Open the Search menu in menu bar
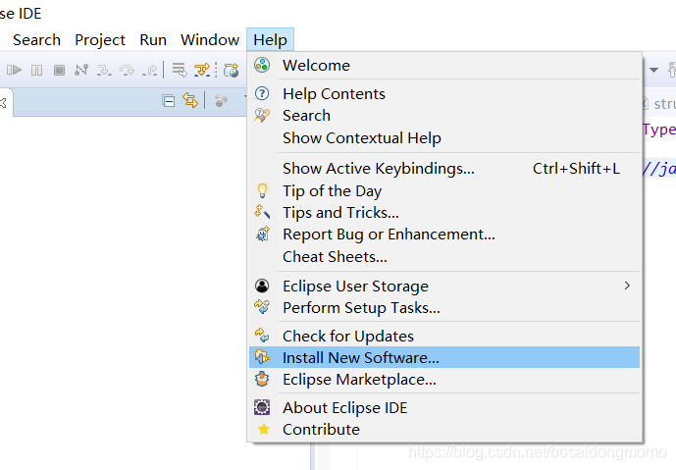 [36, 40]
